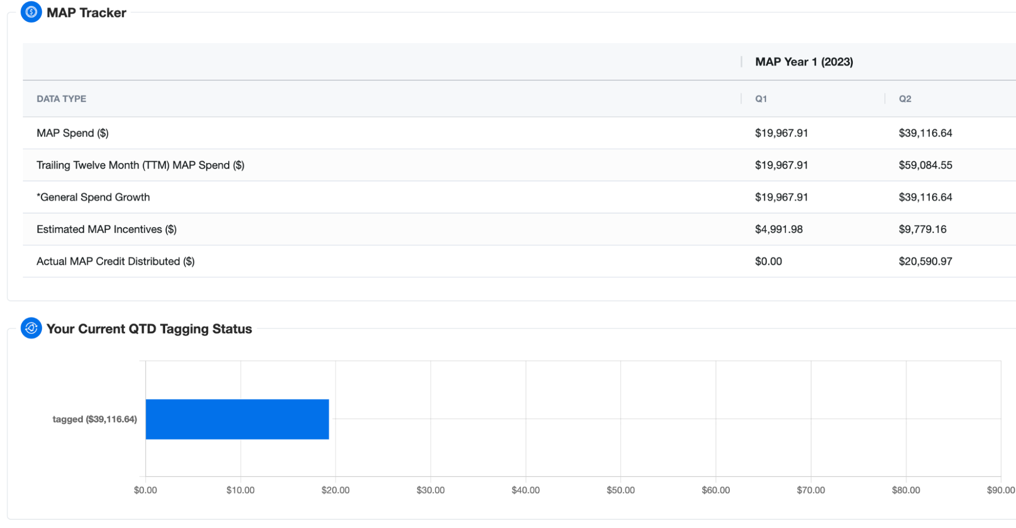
Task: Click the $90.00 axis label on chart
Action: pos(1000,490)
